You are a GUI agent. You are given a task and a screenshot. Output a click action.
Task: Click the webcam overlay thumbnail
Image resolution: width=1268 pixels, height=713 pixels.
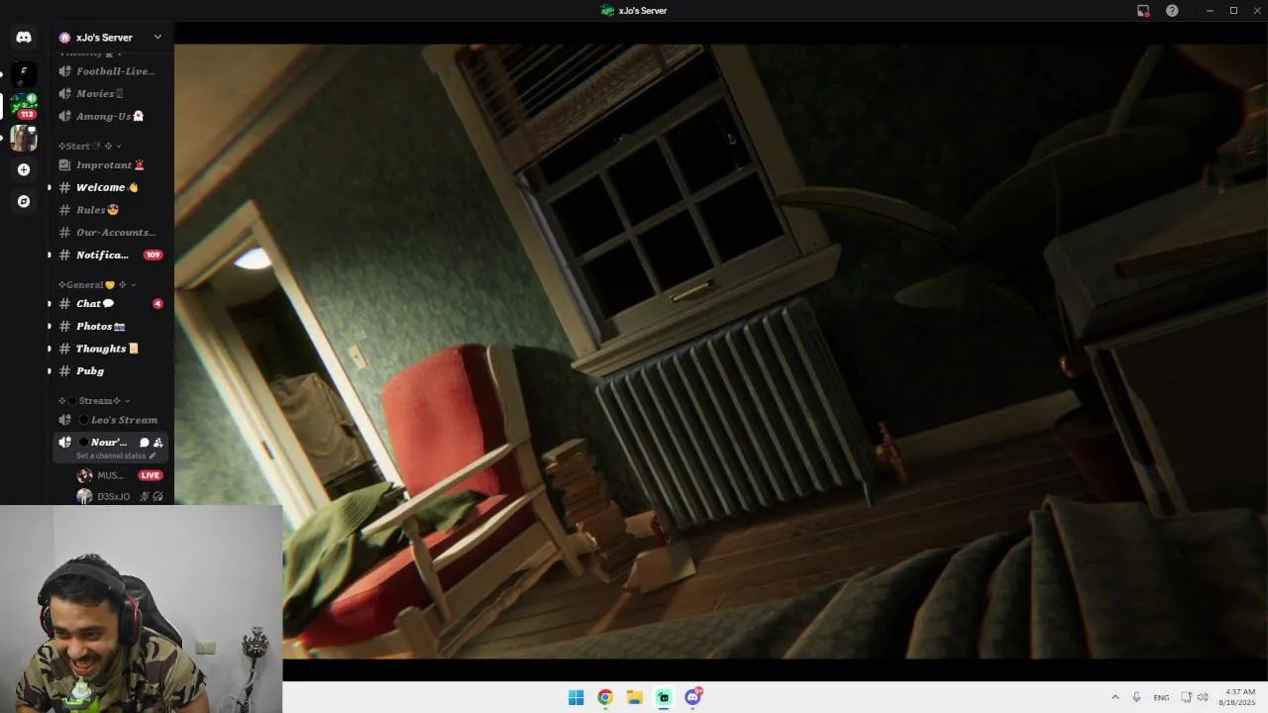tap(141, 609)
